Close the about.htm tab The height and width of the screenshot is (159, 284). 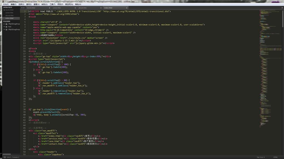click(101, 8)
